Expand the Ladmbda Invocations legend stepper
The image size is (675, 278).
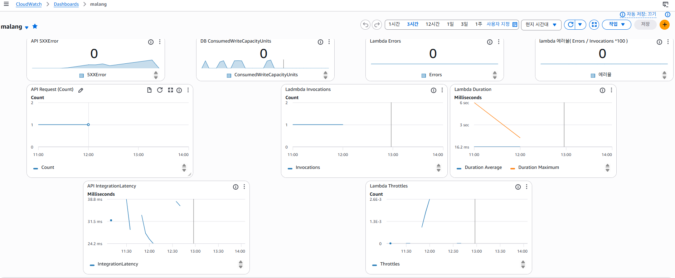click(x=438, y=167)
